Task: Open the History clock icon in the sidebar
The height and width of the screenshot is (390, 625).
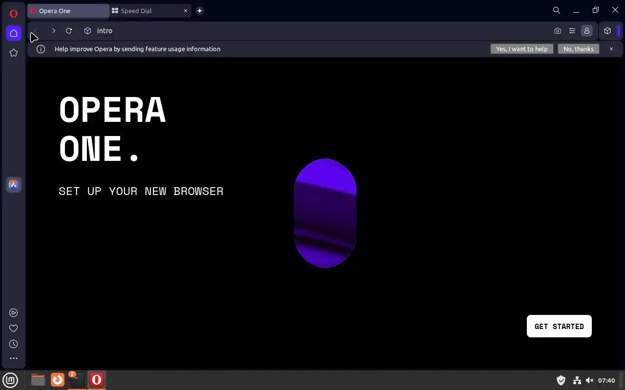Action: [x=14, y=344]
